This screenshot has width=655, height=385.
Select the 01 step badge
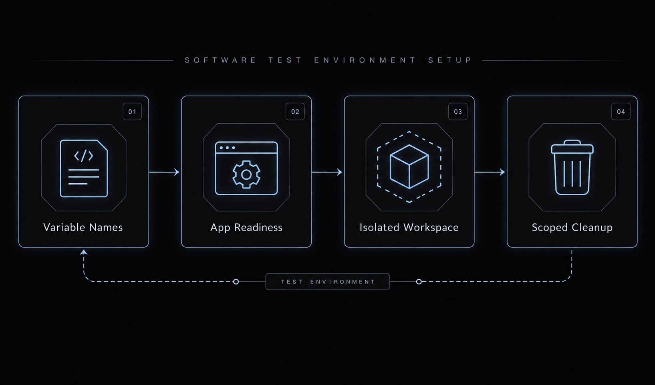coord(132,112)
